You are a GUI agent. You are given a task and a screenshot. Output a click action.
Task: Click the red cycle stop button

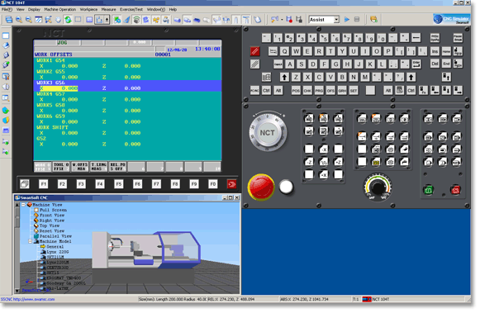coord(455,190)
